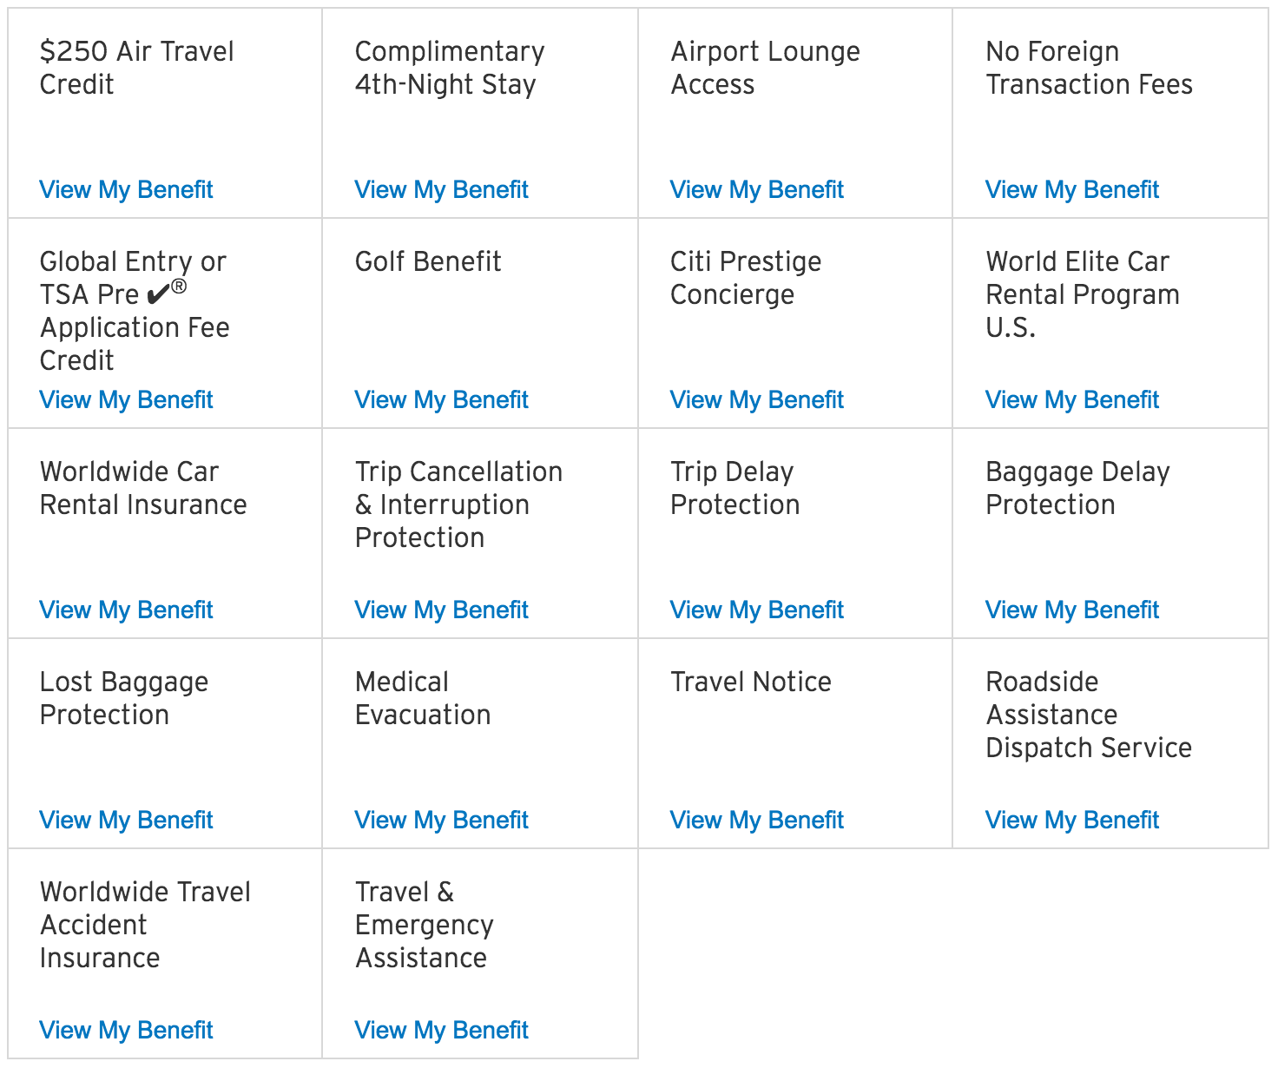View benefit for No Foreign Transaction Fees
This screenshot has width=1278, height=1068.
point(1071,189)
